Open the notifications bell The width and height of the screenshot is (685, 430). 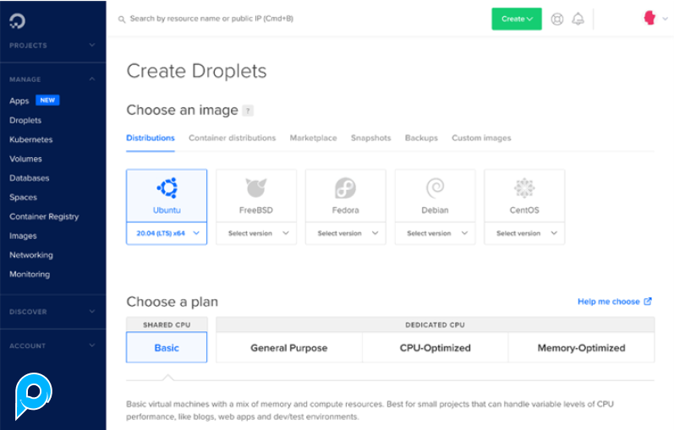pos(578,19)
